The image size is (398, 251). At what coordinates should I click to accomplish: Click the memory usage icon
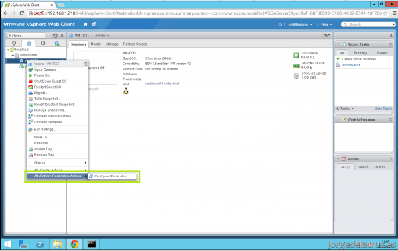coord(297,66)
